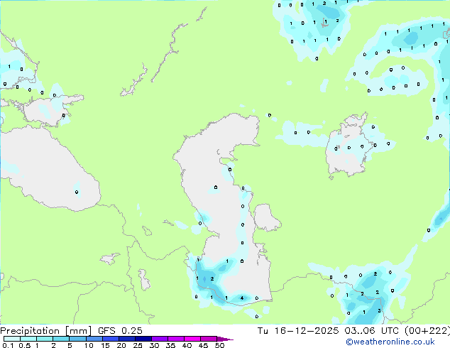450x348 pixels.
Task: Select the "GFS 0.25" model label
Action: (x=120, y=331)
